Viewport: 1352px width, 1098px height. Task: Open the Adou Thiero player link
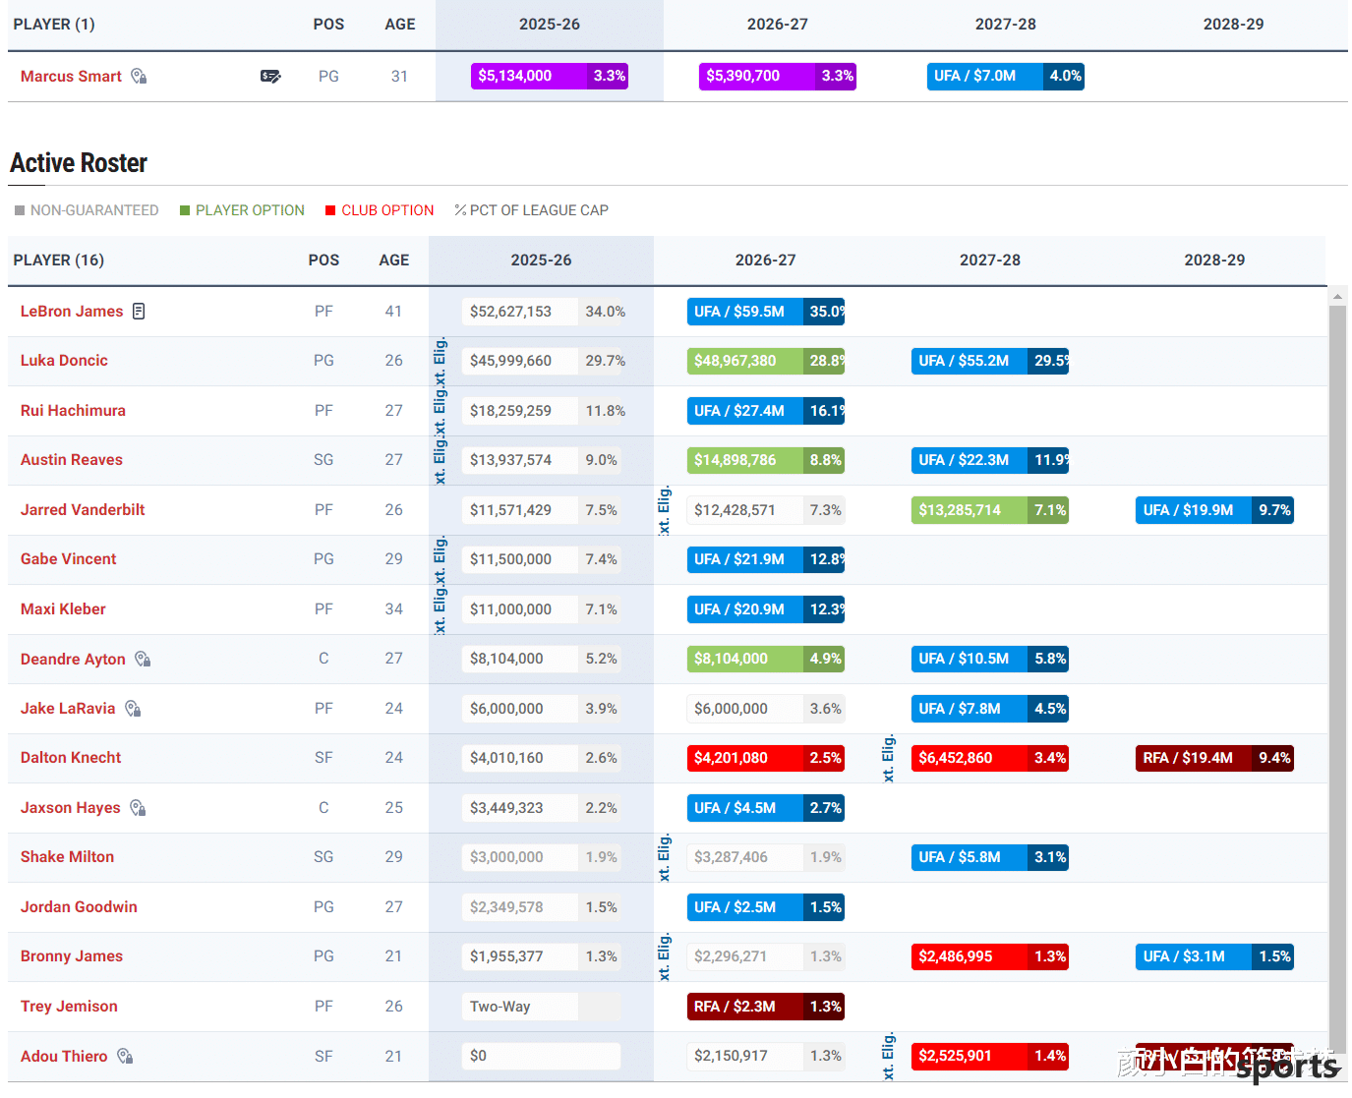[64, 1056]
